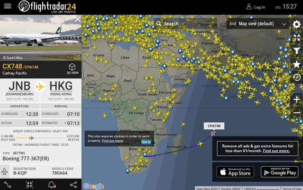The height and width of the screenshot is (190, 303).
Task: Click Mode-S code 780A64
Action: tap(59, 173)
